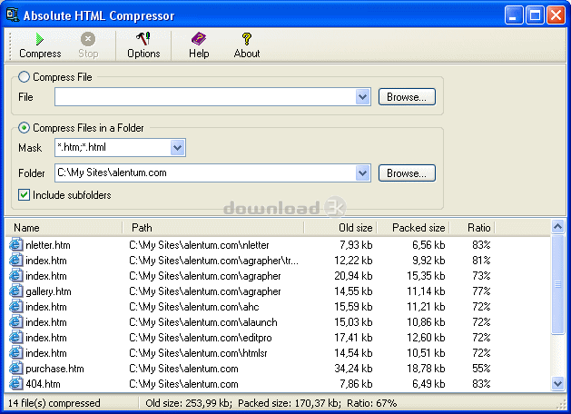Click the 77% ratio value
571x414 pixels.
481,291
